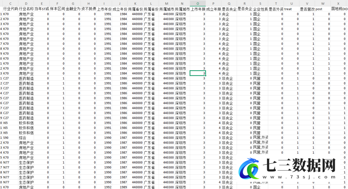Select column E header letter

(x=42, y=3)
